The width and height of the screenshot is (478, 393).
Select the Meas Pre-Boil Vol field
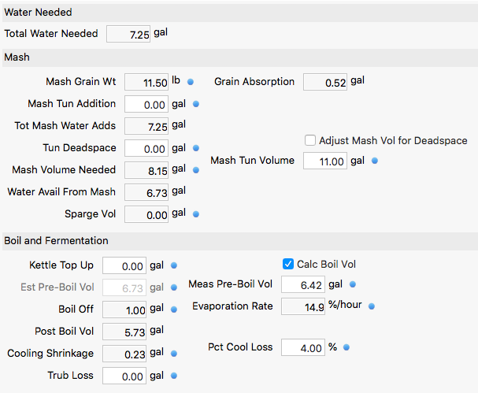tap(303, 284)
